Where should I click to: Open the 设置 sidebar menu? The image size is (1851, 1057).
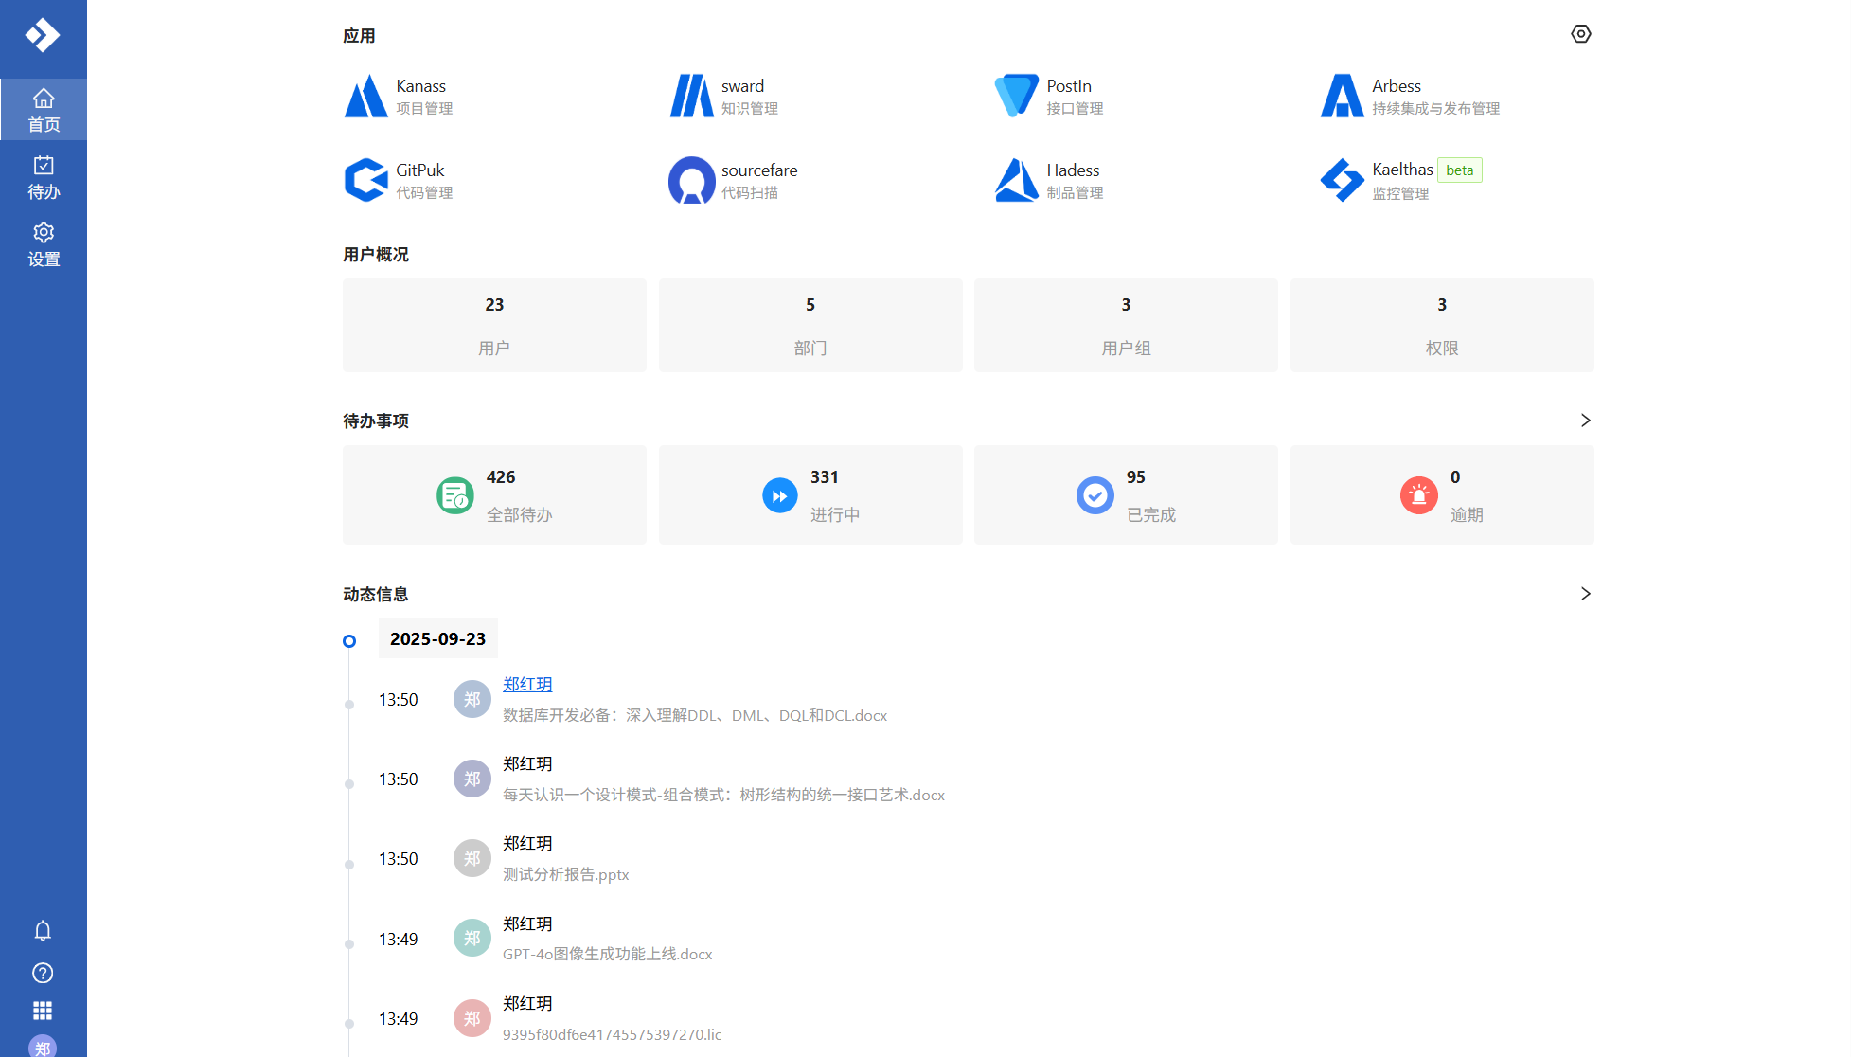click(44, 244)
